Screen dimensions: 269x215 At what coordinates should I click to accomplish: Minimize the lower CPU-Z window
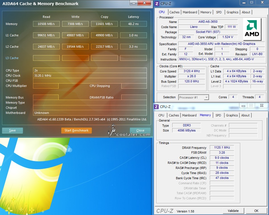point(243,106)
